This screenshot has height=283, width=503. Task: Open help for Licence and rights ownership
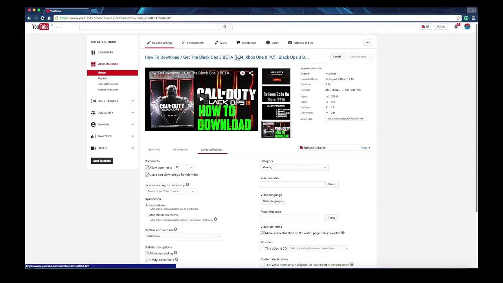click(x=187, y=185)
